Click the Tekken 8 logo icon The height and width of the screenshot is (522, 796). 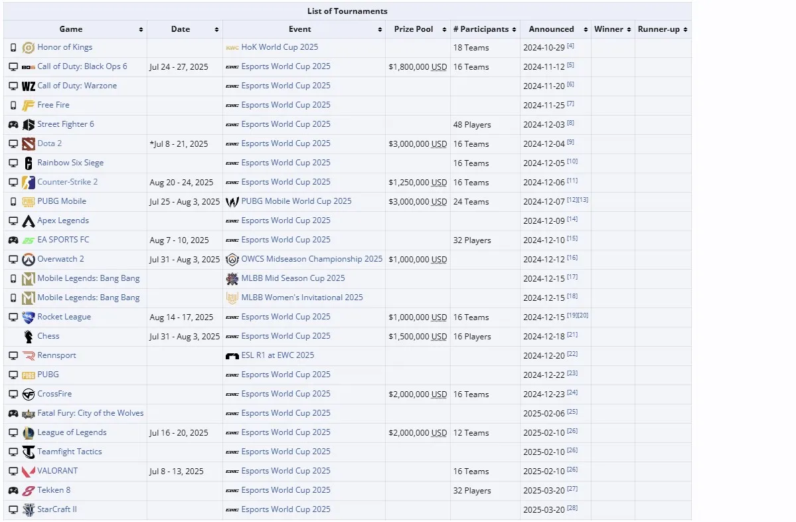[x=29, y=491]
